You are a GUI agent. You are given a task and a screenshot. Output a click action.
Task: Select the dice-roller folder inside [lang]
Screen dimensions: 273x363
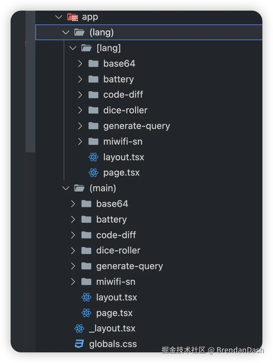[125, 110]
